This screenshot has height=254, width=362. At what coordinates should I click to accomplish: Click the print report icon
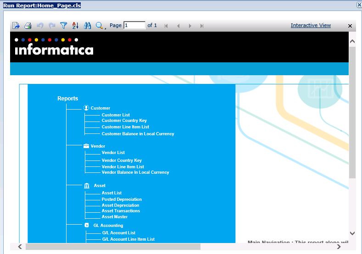[x=28, y=26]
